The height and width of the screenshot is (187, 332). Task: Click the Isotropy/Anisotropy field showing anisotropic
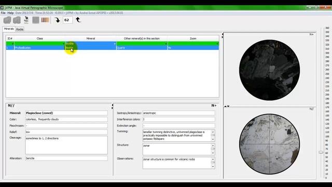pos(178,113)
